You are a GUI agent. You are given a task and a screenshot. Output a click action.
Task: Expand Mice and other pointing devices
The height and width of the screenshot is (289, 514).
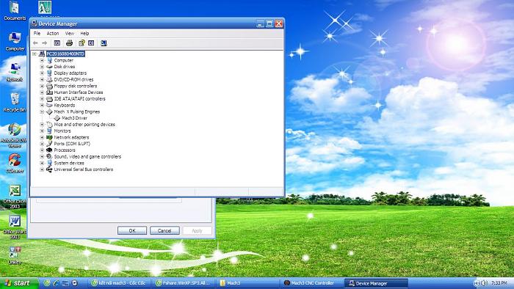(42, 125)
